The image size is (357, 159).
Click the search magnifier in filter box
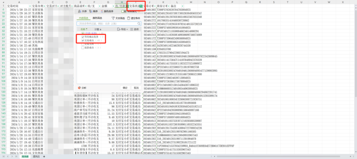tap(139, 24)
